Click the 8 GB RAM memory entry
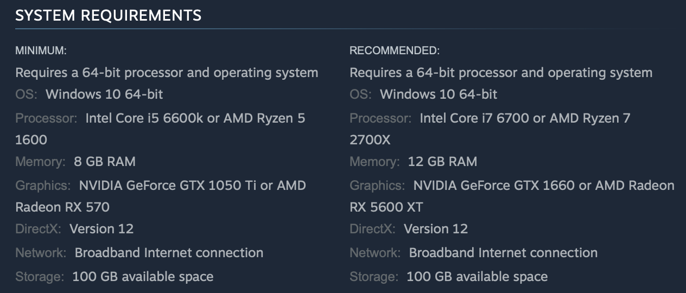This screenshot has height=293, width=686. tap(105, 161)
